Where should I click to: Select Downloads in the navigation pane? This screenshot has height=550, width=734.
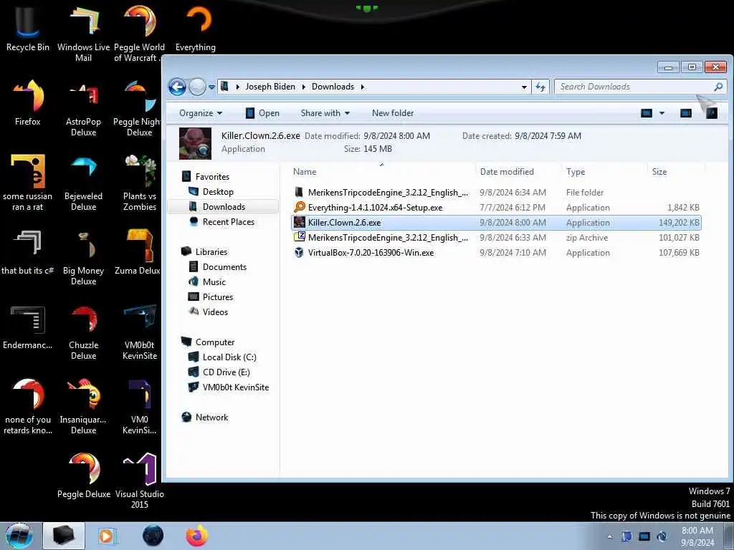pyautogui.click(x=224, y=207)
